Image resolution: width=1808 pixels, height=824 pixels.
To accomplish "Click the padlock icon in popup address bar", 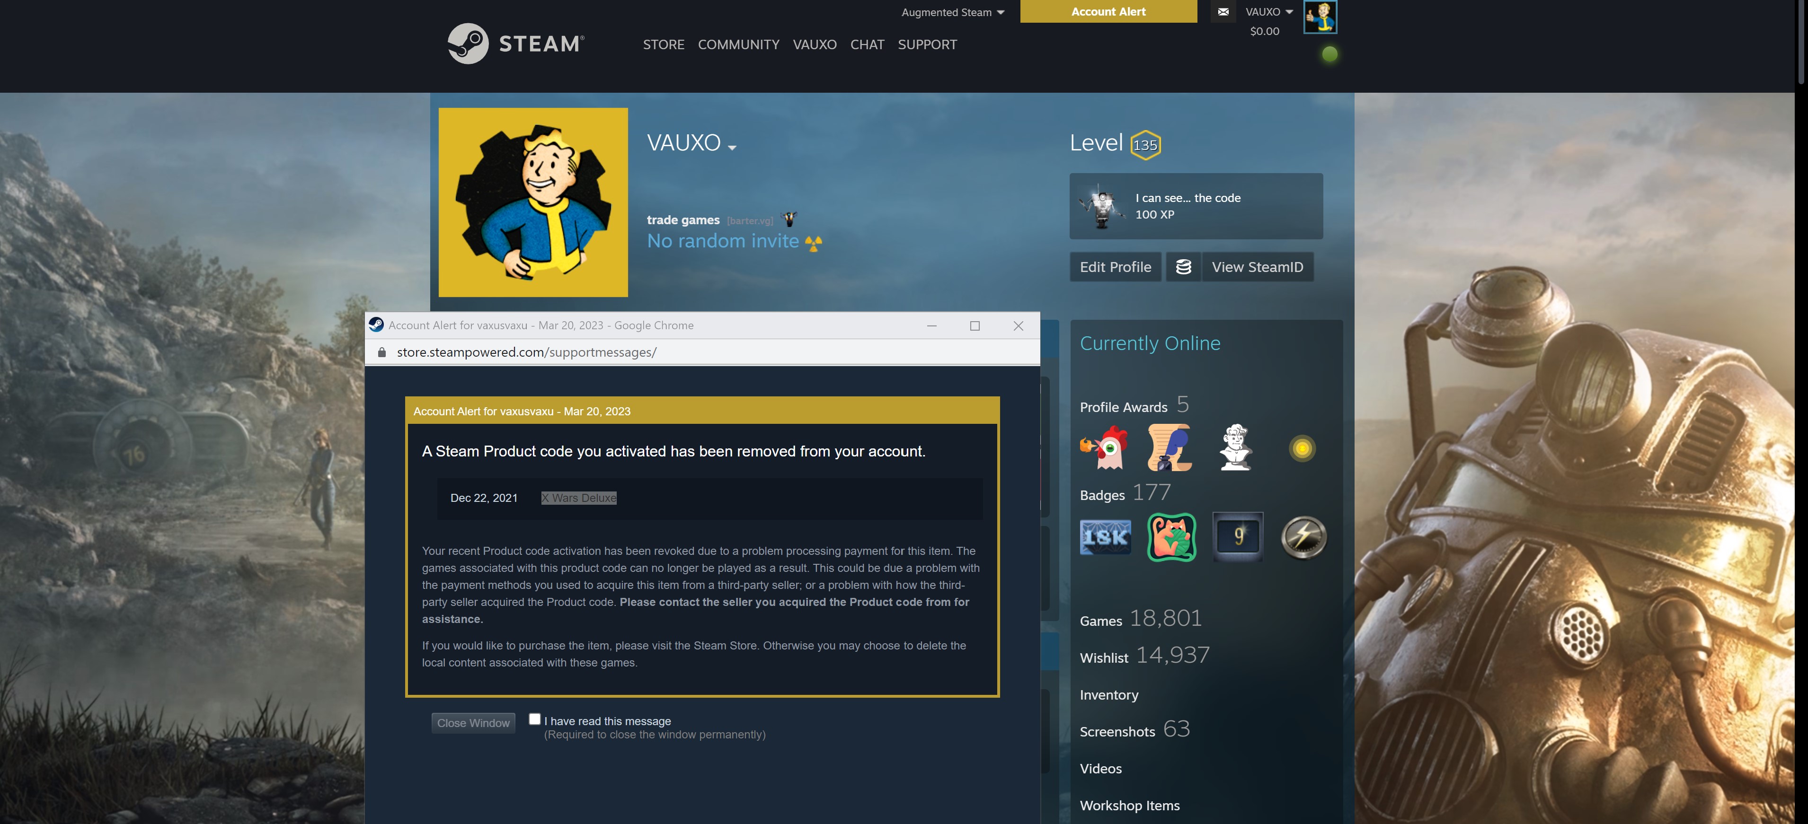I will coord(382,352).
